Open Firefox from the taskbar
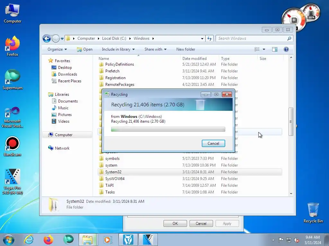Viewport: 329px width, 246px height. coord(49,240)
